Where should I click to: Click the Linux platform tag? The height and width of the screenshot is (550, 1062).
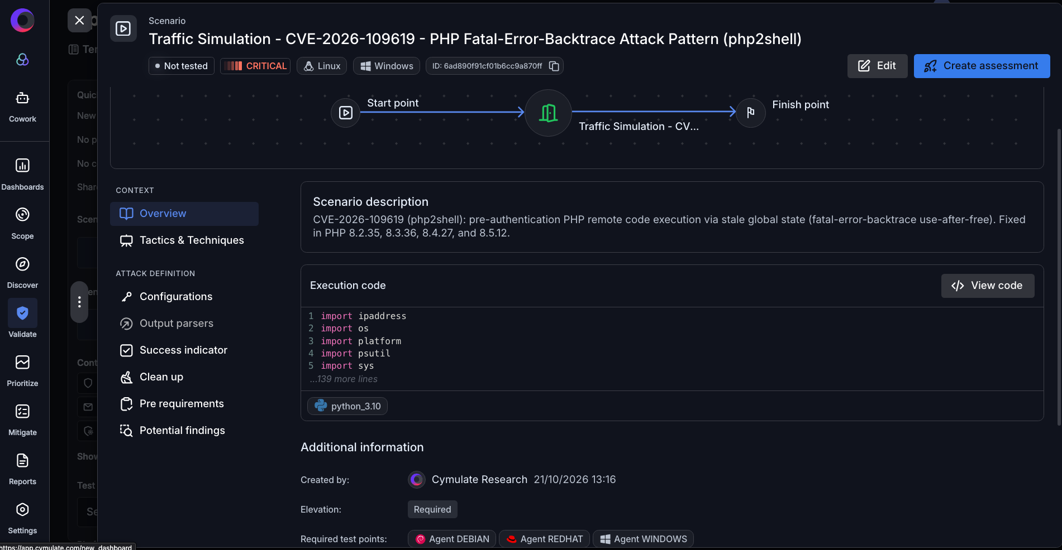coord(322,66)
